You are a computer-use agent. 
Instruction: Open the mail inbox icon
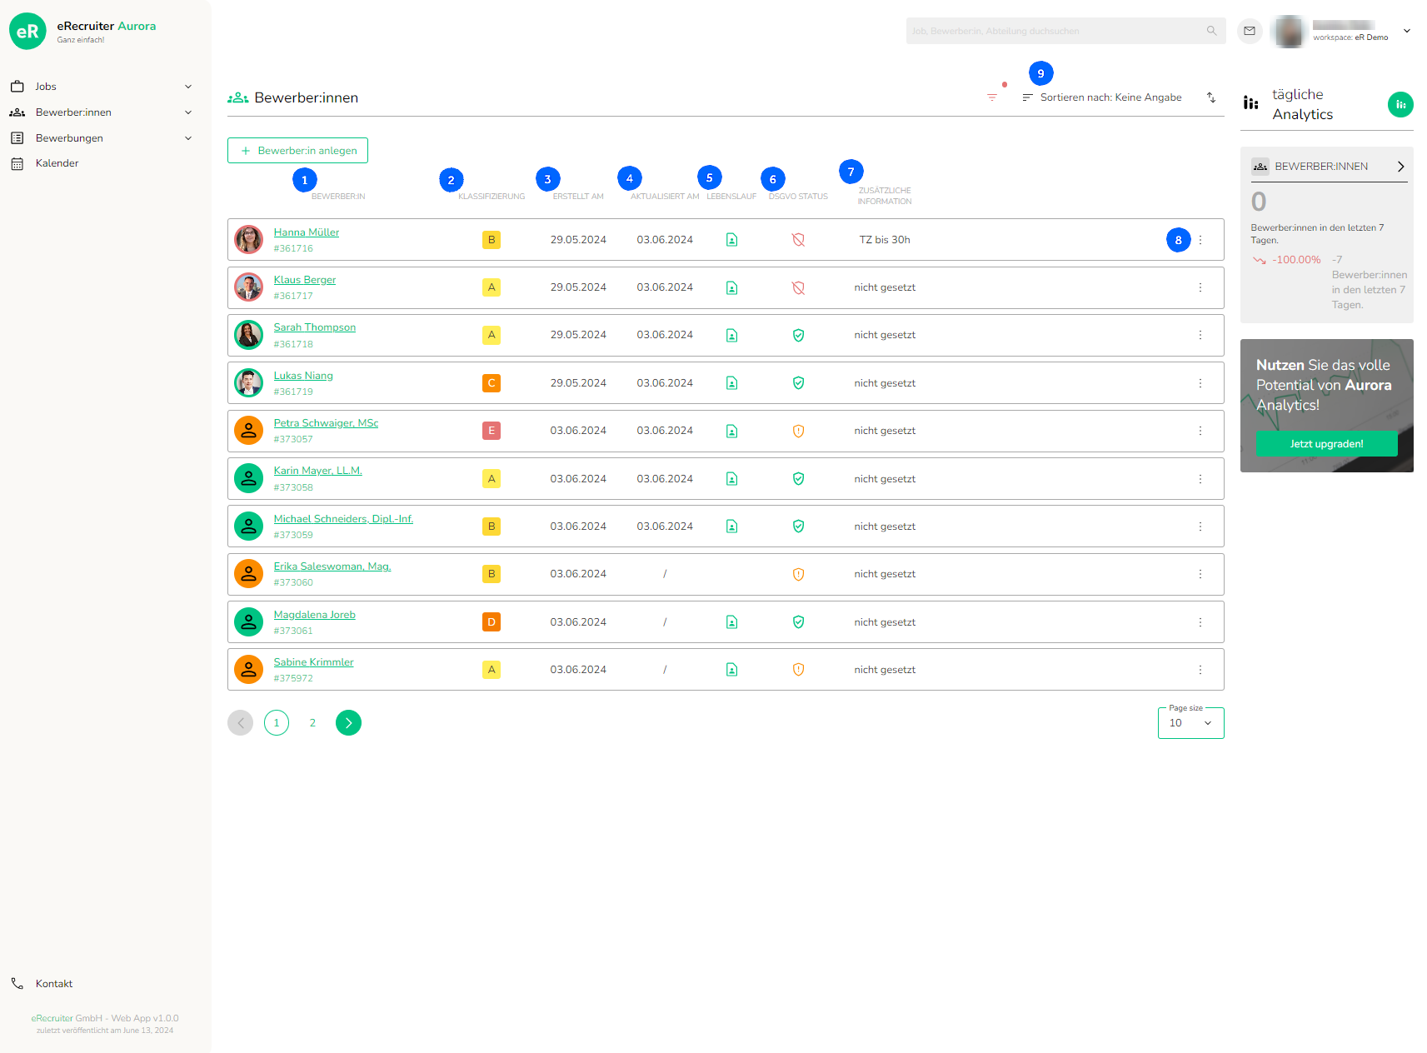pyautogui.click(x=1250, y=31)
